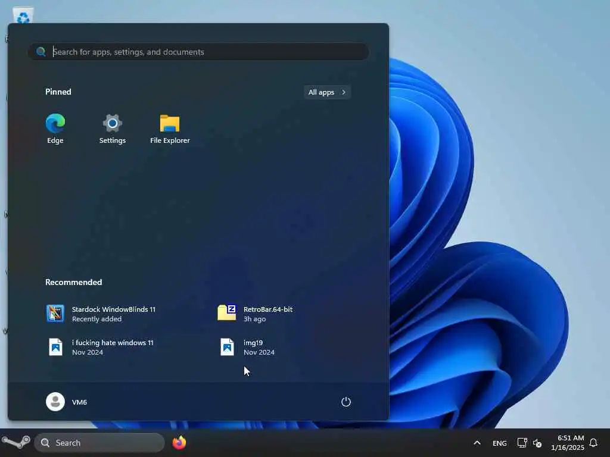
Task: Open the Settings pinned app
Action: pos(113,129)
